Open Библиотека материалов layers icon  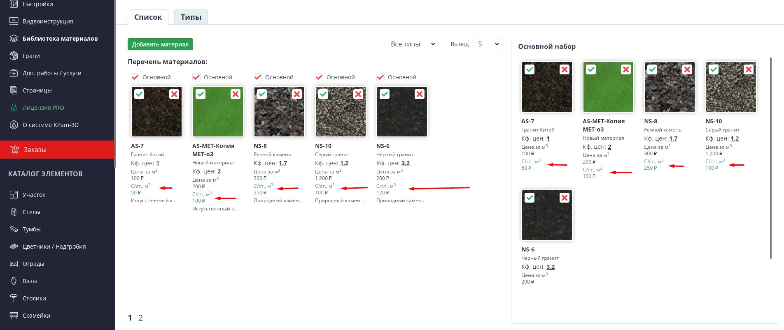pyautogui.click(x=14, y=39)
